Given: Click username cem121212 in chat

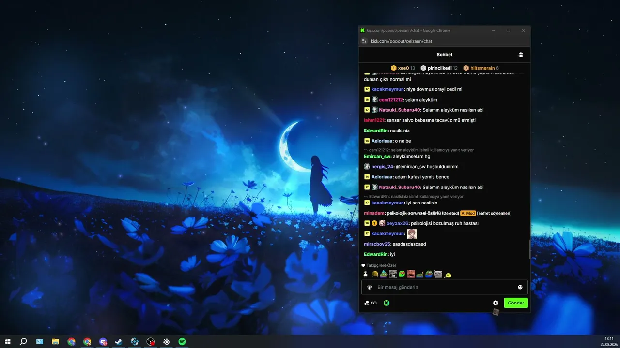Looking at the screenshot, I should coord(391,100).
